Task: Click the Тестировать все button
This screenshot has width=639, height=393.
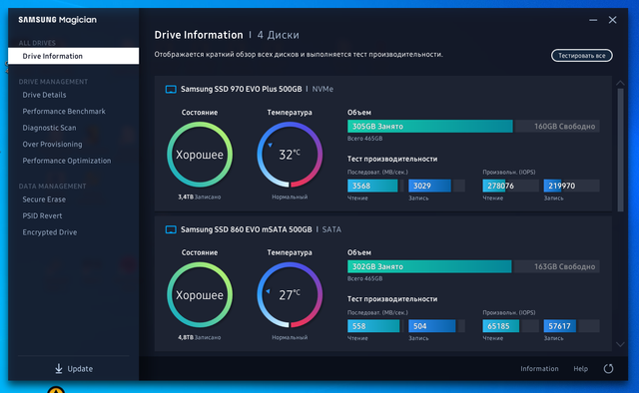Action: [581, 56]
